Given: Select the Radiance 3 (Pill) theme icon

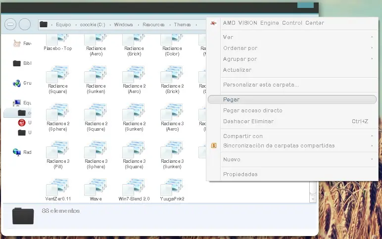Looking at the screenshot, I should click(x=58, y=150).
